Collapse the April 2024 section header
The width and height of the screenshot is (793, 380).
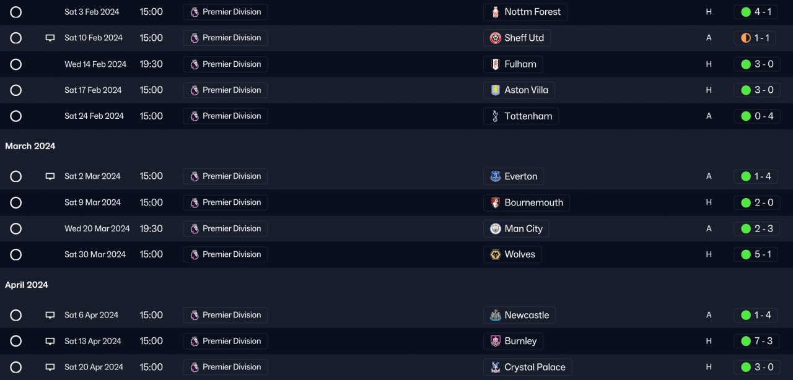click(27, 285)
